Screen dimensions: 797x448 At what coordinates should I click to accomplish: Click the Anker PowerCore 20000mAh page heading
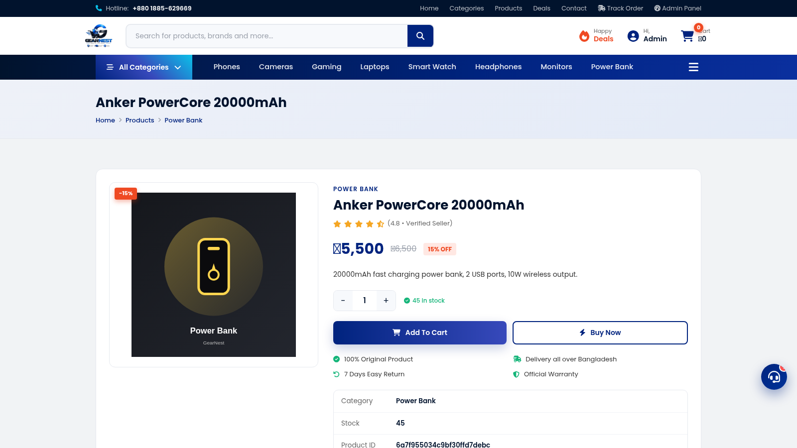click(x=191, y=103)
